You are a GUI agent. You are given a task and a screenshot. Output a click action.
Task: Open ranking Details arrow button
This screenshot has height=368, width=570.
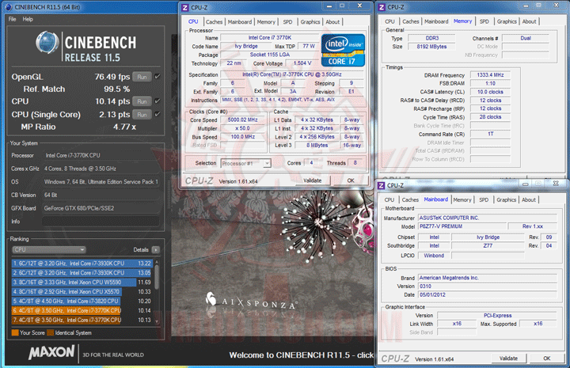[156, 249]
